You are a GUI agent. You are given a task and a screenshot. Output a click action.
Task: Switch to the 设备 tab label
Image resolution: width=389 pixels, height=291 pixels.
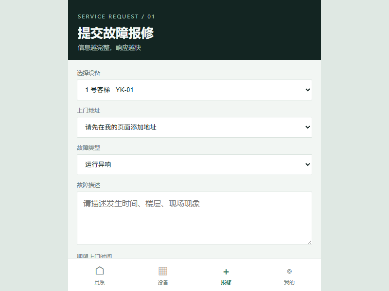(163, 283)
